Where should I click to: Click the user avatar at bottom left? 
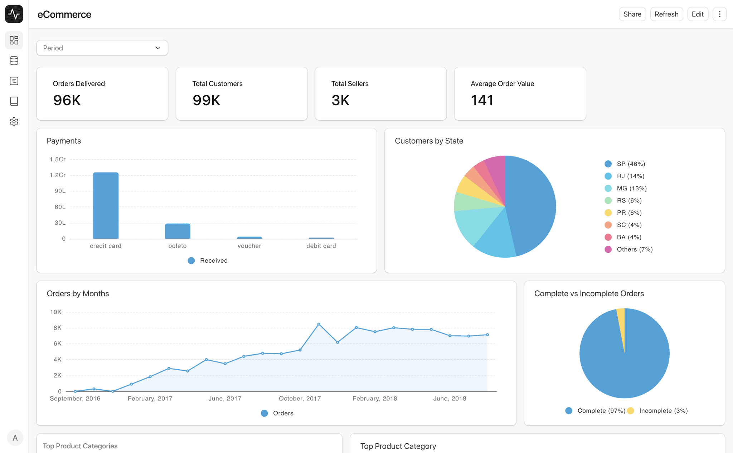15,438
